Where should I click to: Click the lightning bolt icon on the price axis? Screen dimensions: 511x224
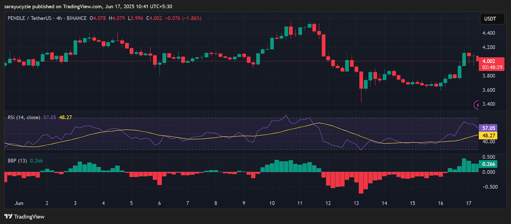[477, 105]
